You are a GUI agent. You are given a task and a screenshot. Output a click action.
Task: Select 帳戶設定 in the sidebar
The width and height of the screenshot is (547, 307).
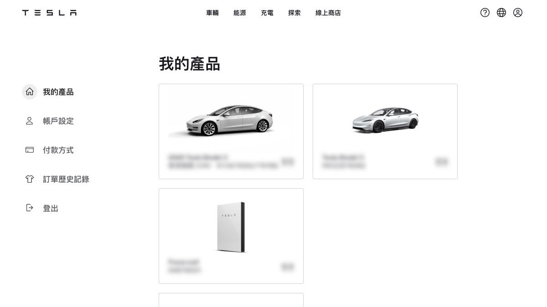tap(58, 121)
